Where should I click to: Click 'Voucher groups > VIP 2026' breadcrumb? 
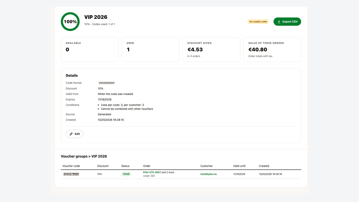pyautogui.click(x=84, y=156)
